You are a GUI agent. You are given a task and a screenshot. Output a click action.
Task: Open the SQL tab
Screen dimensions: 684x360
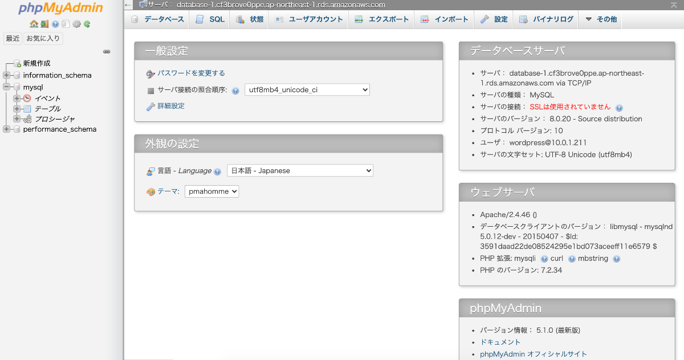pos(210,19)
